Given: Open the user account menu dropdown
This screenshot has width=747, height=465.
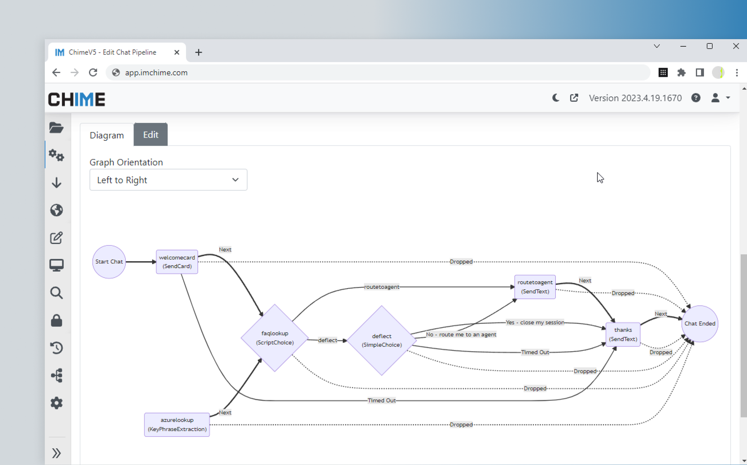Looking at the screenshot, I should coord(720,98).
